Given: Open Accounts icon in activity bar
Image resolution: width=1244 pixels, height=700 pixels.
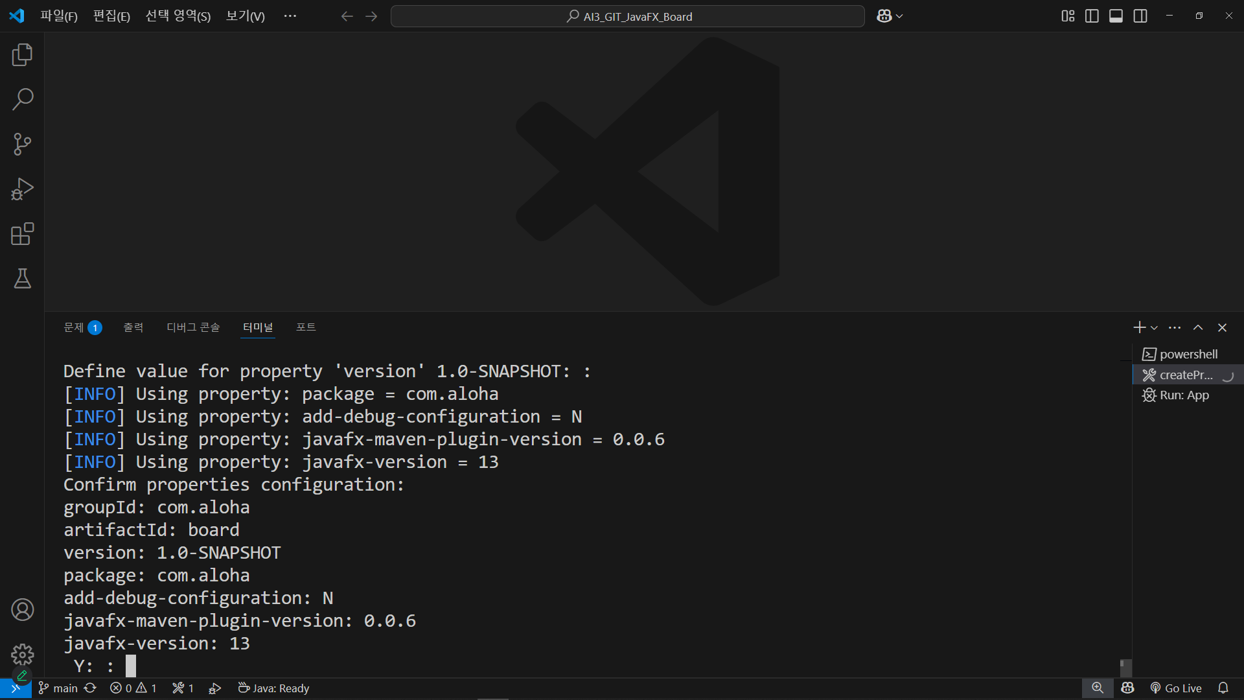Looking at the screenshot, I should click(x=22, y=610).
